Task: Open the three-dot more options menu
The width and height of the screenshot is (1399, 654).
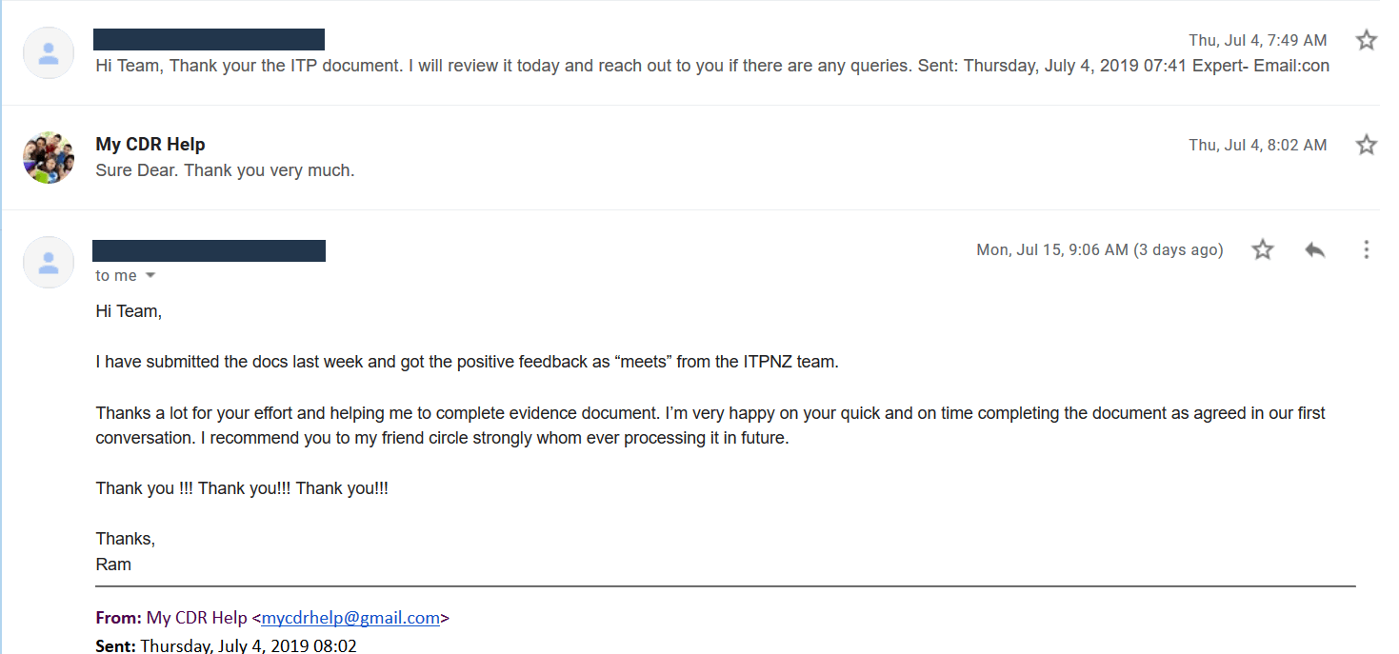Action: [x=1366, y=249]
